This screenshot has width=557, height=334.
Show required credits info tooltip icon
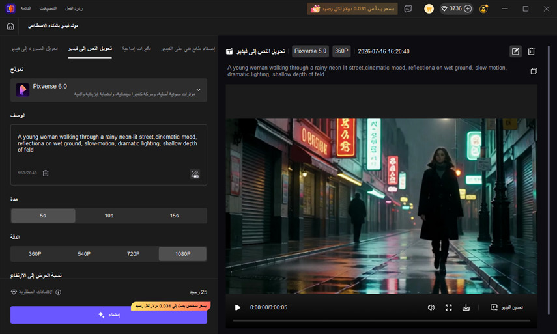tap(58, 292)
